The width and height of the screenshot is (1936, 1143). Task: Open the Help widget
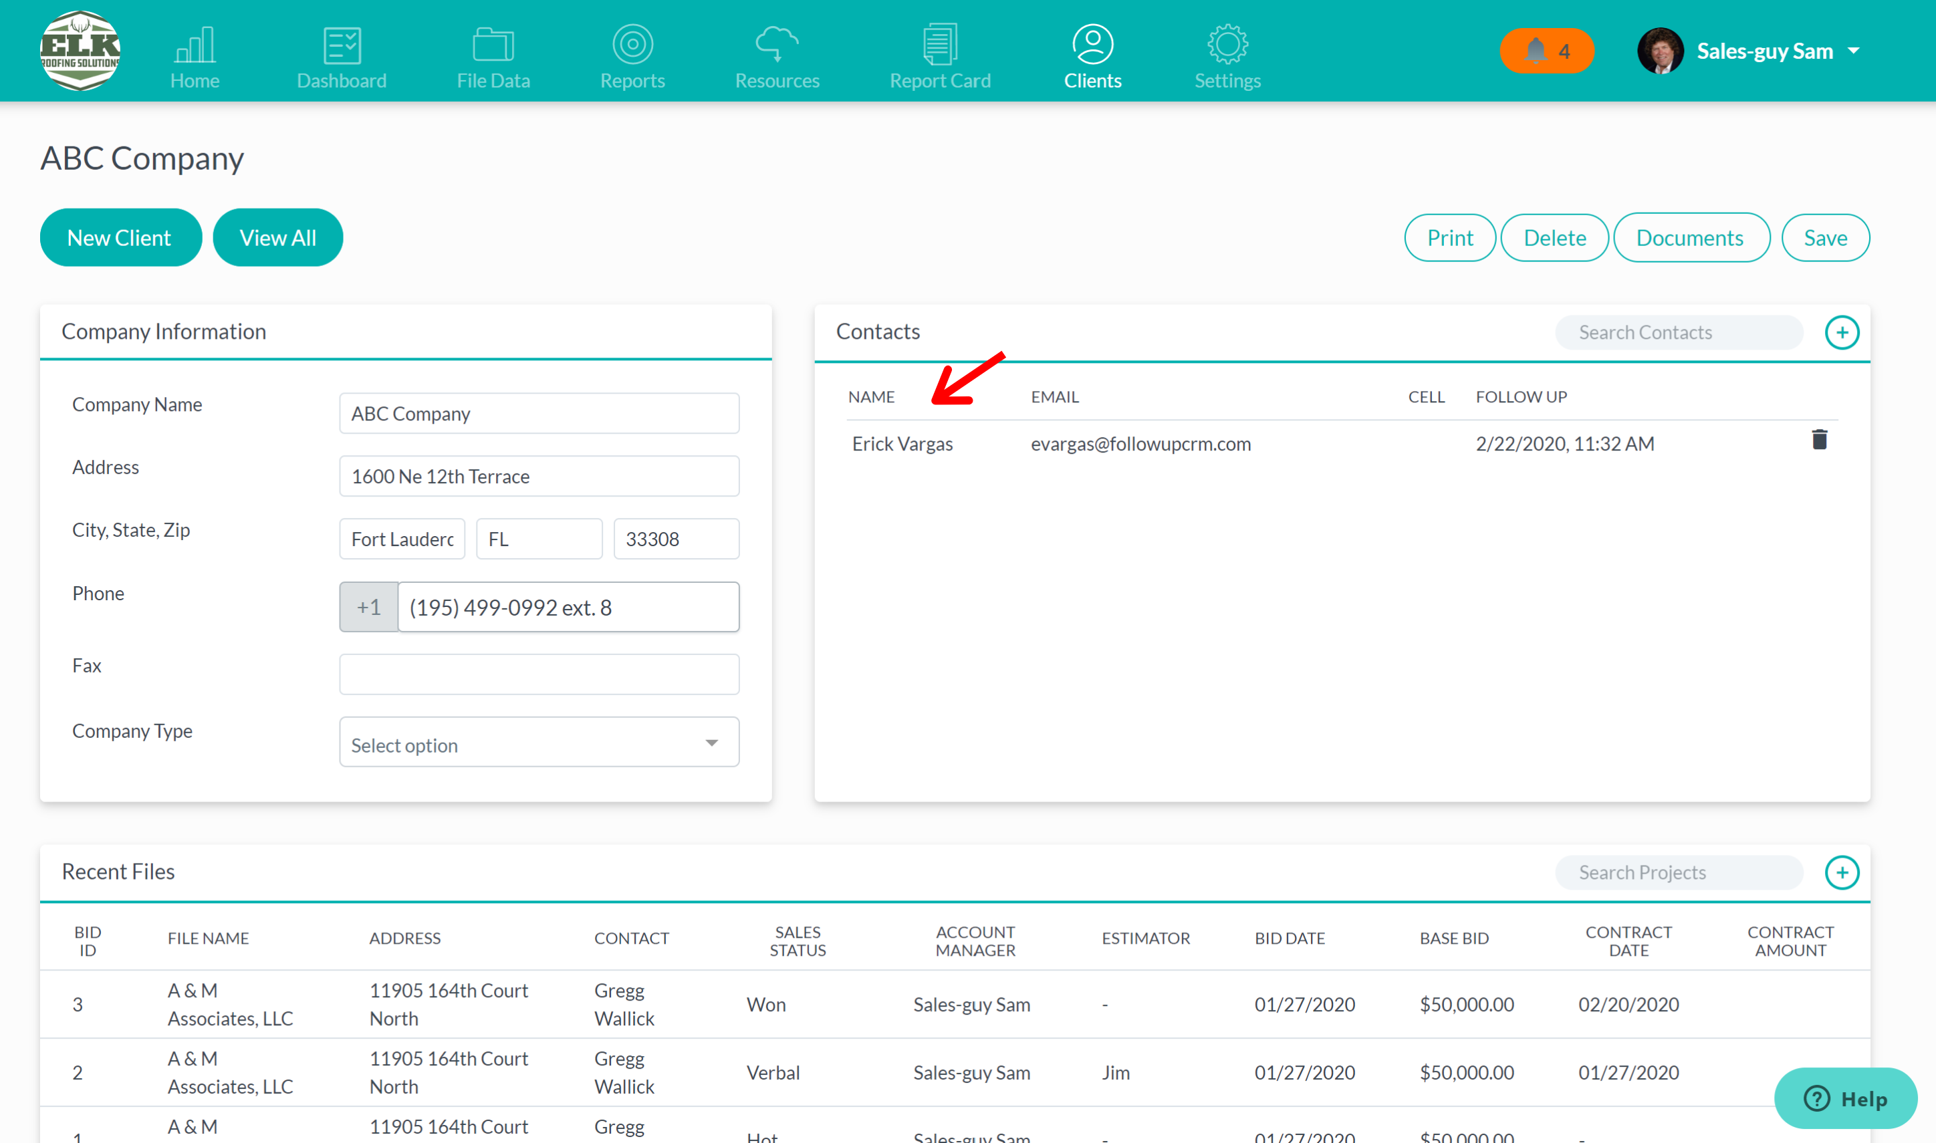pos(1845,1098)
